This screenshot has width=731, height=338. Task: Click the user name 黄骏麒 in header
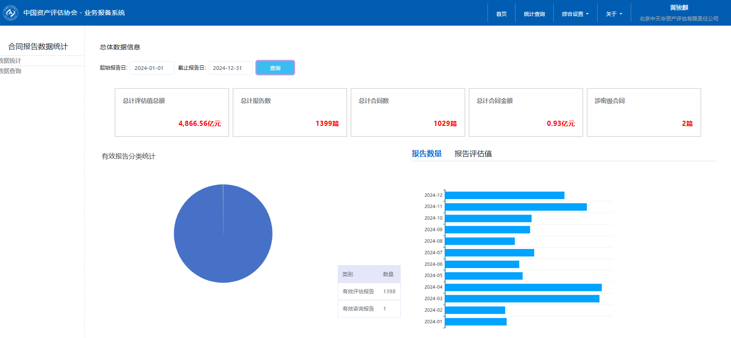[x=678, y=7]
